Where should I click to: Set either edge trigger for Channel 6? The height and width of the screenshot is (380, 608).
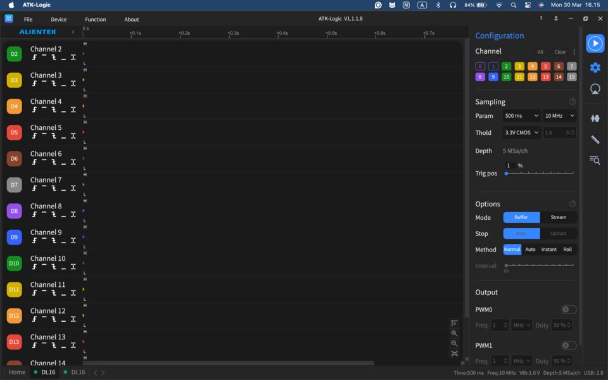(x=73, y=162)
